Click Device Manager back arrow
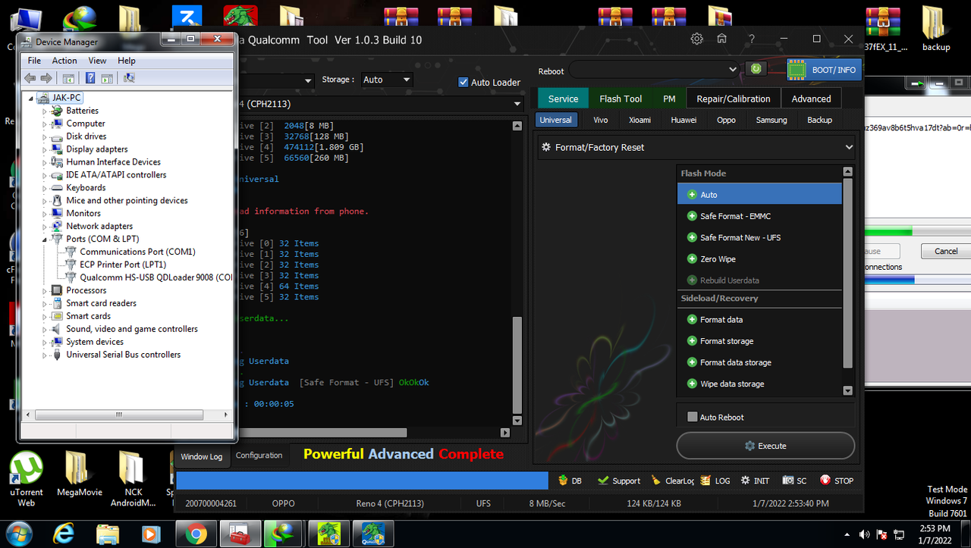 click(30, 78)
